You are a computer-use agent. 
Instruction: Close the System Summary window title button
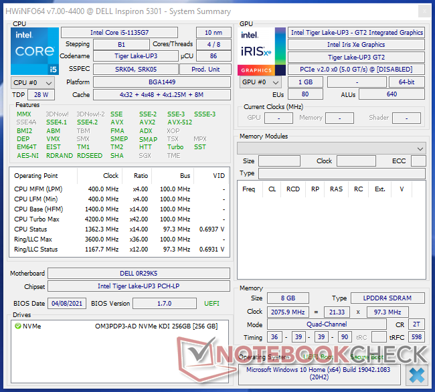tap(424, 11)
